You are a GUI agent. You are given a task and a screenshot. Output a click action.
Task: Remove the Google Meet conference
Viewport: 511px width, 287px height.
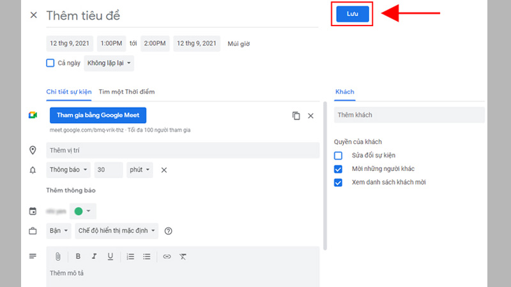(310, 116)
